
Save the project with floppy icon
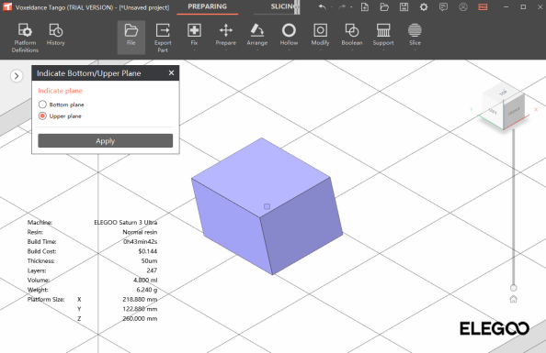tap(404, 7)
